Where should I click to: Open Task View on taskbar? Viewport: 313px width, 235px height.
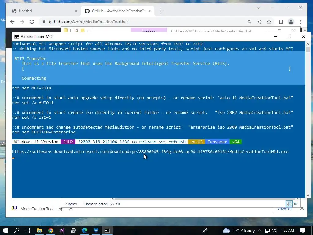click(27, 230)
